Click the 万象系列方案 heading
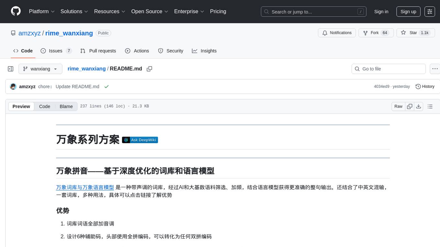The height and width of the screenshot is (247, 440). point(88,139)
